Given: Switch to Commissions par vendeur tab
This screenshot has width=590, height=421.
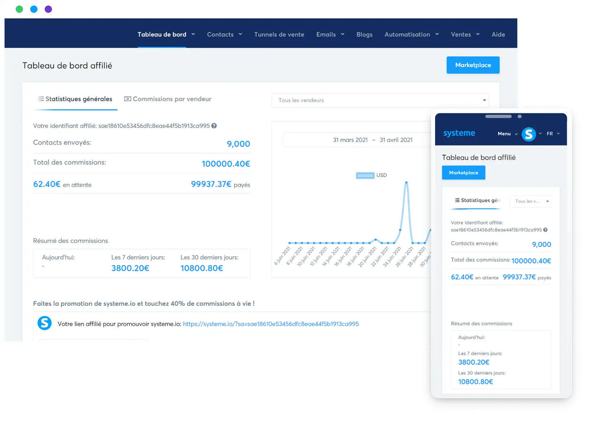Looking at the screenshot, I should coord(168,99).
